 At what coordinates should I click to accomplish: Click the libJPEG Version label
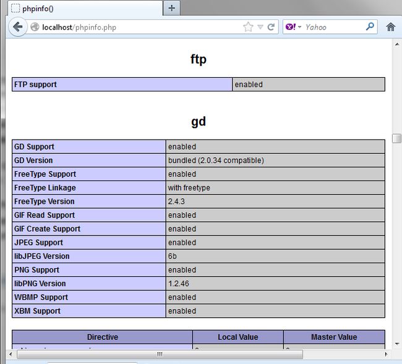(x=42, y=256)
